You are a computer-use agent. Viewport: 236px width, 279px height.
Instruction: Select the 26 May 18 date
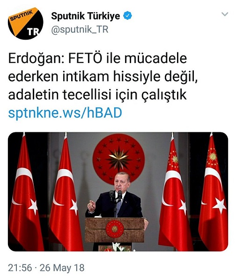point(62,268)
